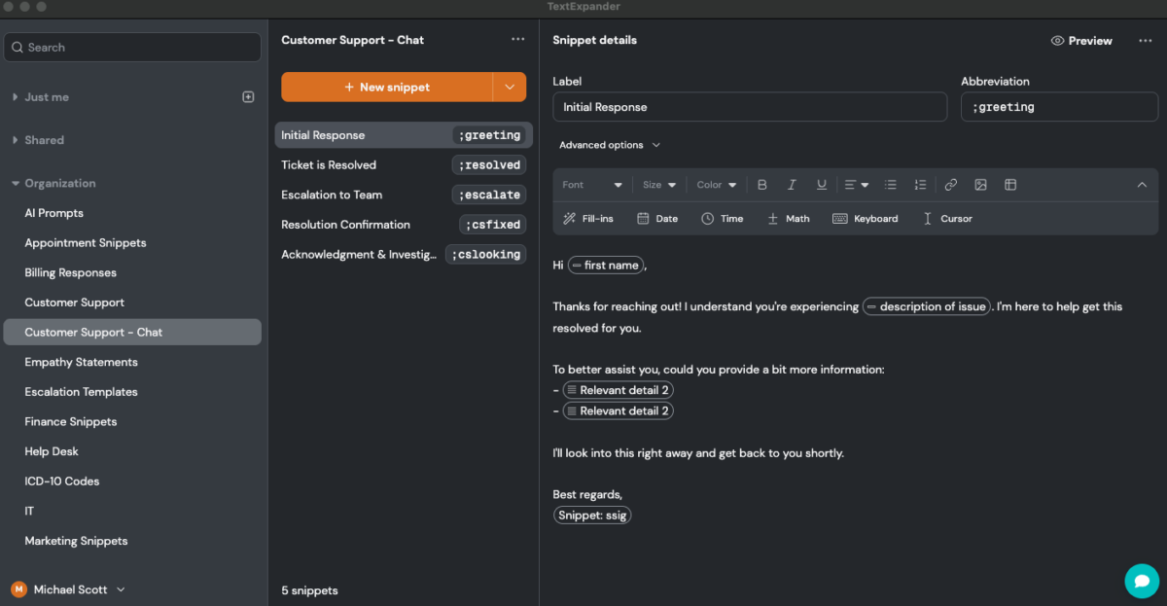Click the insert table icon
The image size is (1167, 606).
(1010, 185)
